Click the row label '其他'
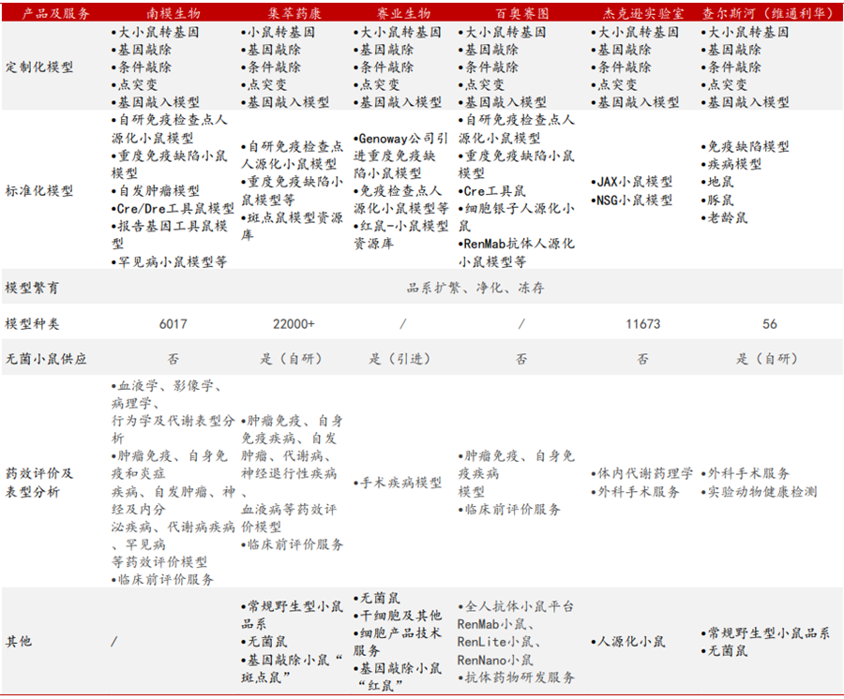The height and width of the screenshot is (699, 844). (19, 641)
